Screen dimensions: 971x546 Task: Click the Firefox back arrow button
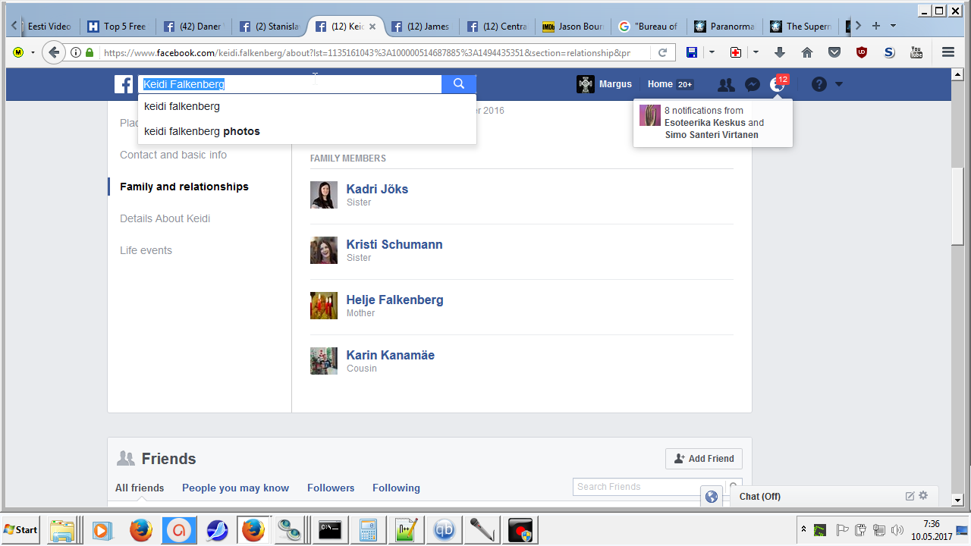[53, 52]
